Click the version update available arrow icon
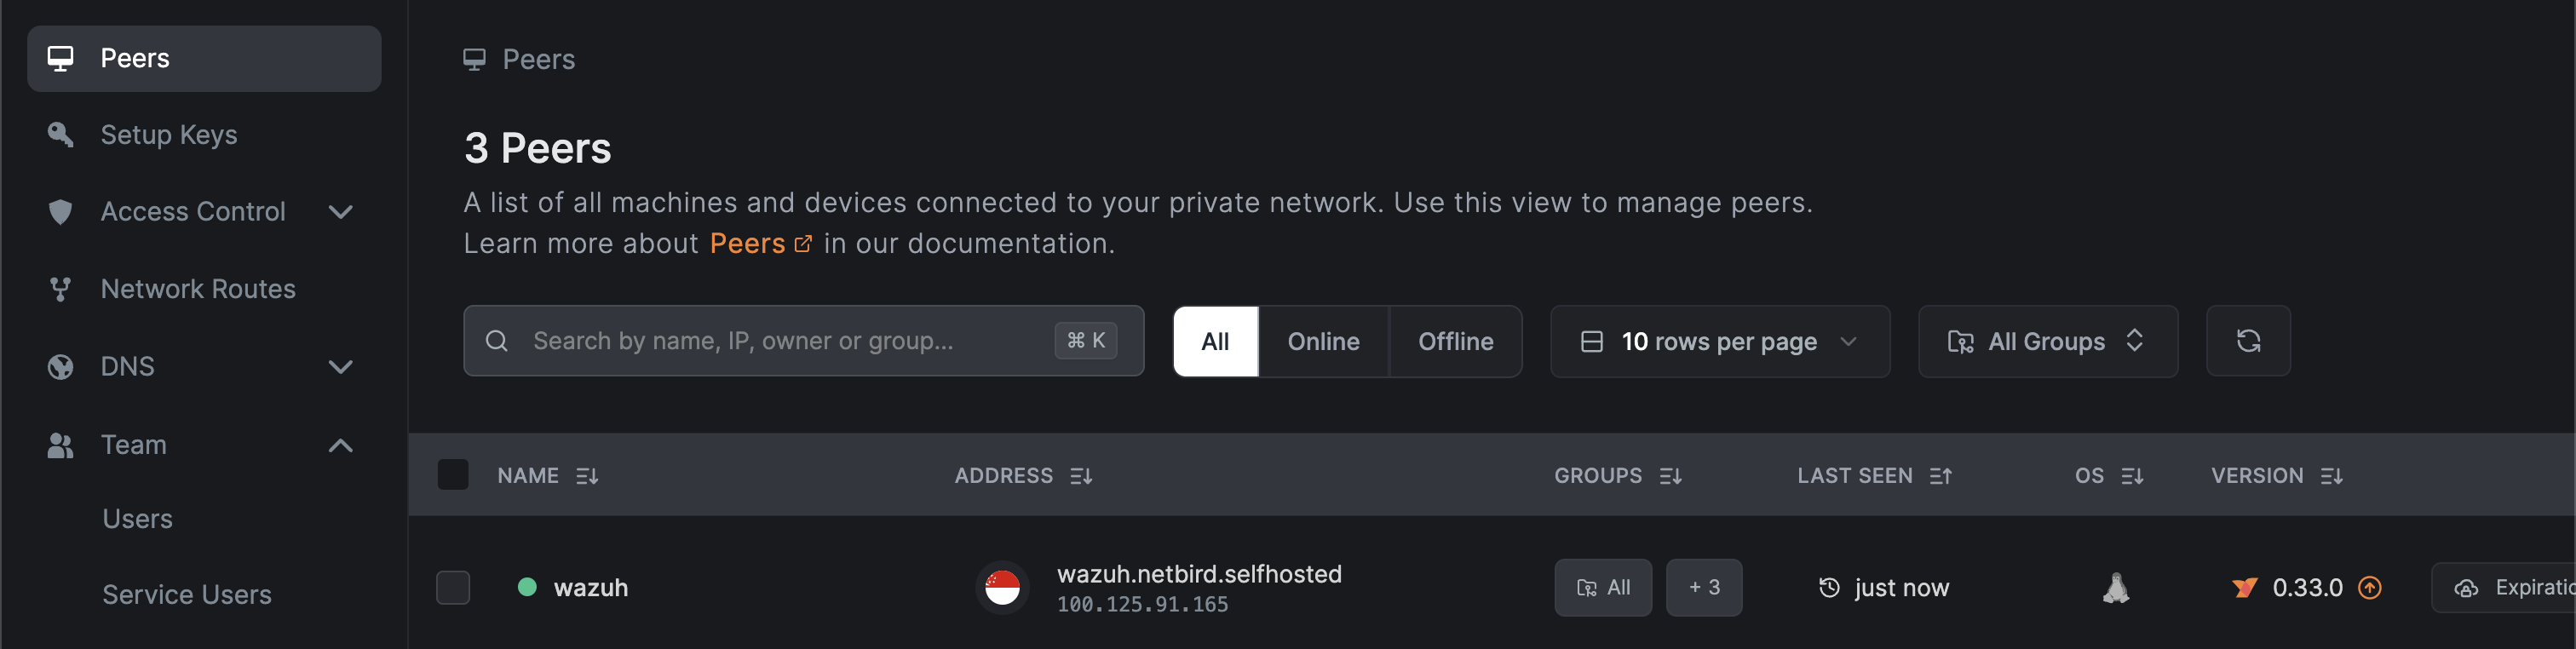Screen dimensions: 2576x649 pos(2369,588)
